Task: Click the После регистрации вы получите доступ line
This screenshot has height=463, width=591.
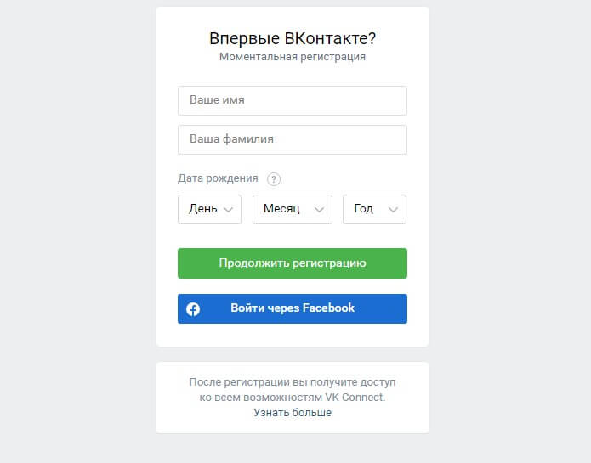Action: (x=293, y=382)
